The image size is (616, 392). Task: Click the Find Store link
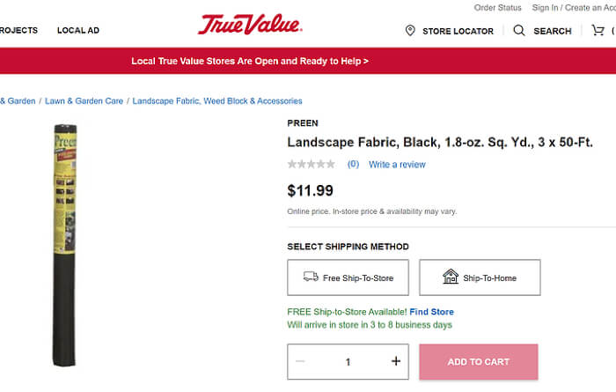(x=431, y=312)
